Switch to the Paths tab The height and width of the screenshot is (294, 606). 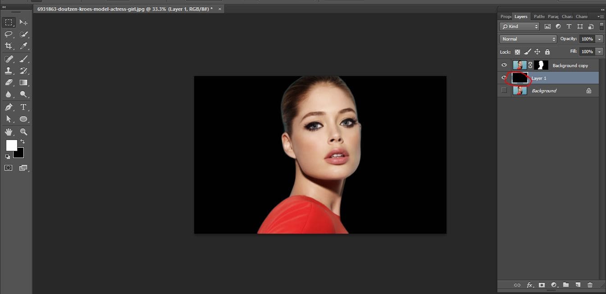click(x=539, y=16)
